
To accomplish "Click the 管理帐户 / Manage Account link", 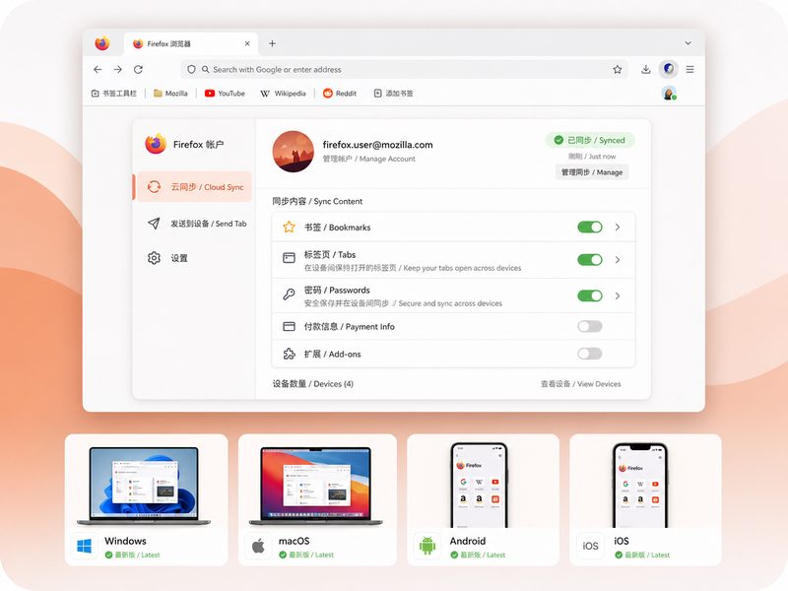I will point(369,159).
